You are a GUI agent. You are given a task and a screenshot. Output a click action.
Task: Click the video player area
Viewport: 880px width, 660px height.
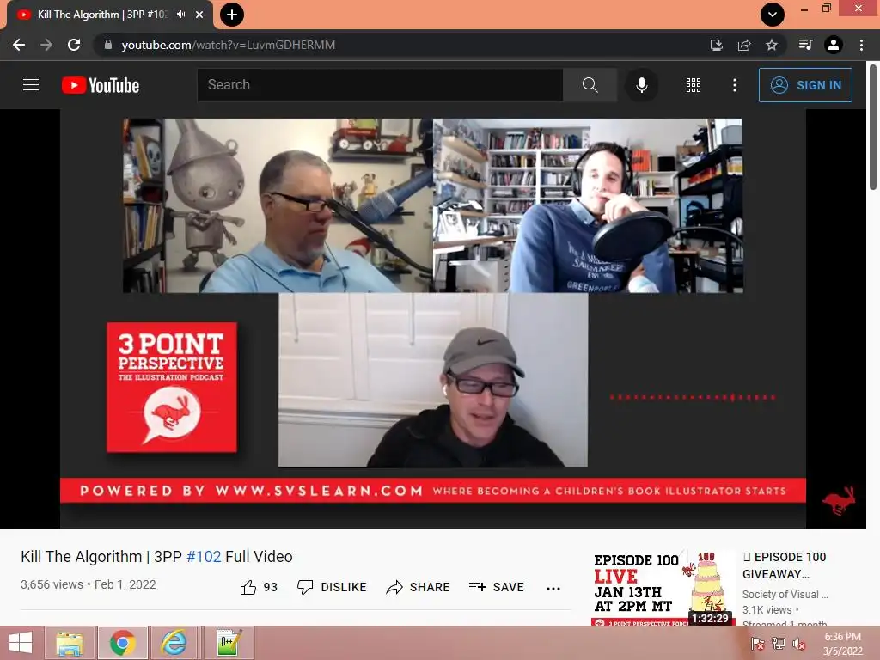(x=433, y=318)
